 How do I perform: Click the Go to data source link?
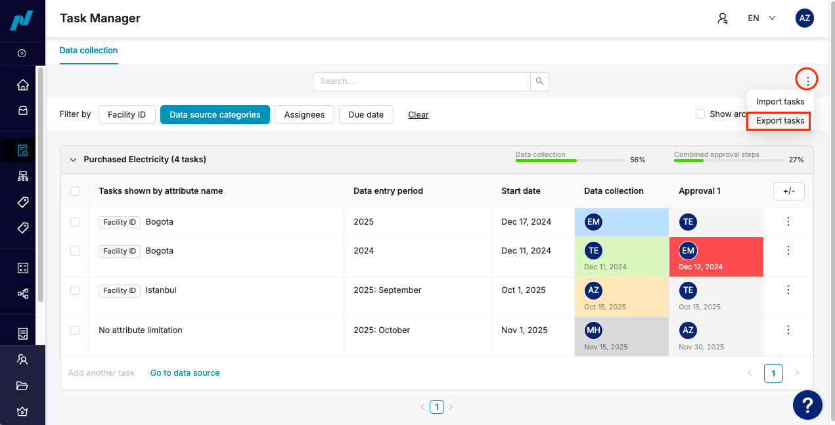pyautogui.click(x=185, y=373)
